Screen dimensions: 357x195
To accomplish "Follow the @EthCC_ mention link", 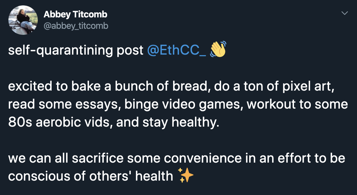I will pyautogui.click(x=177, y=50).
